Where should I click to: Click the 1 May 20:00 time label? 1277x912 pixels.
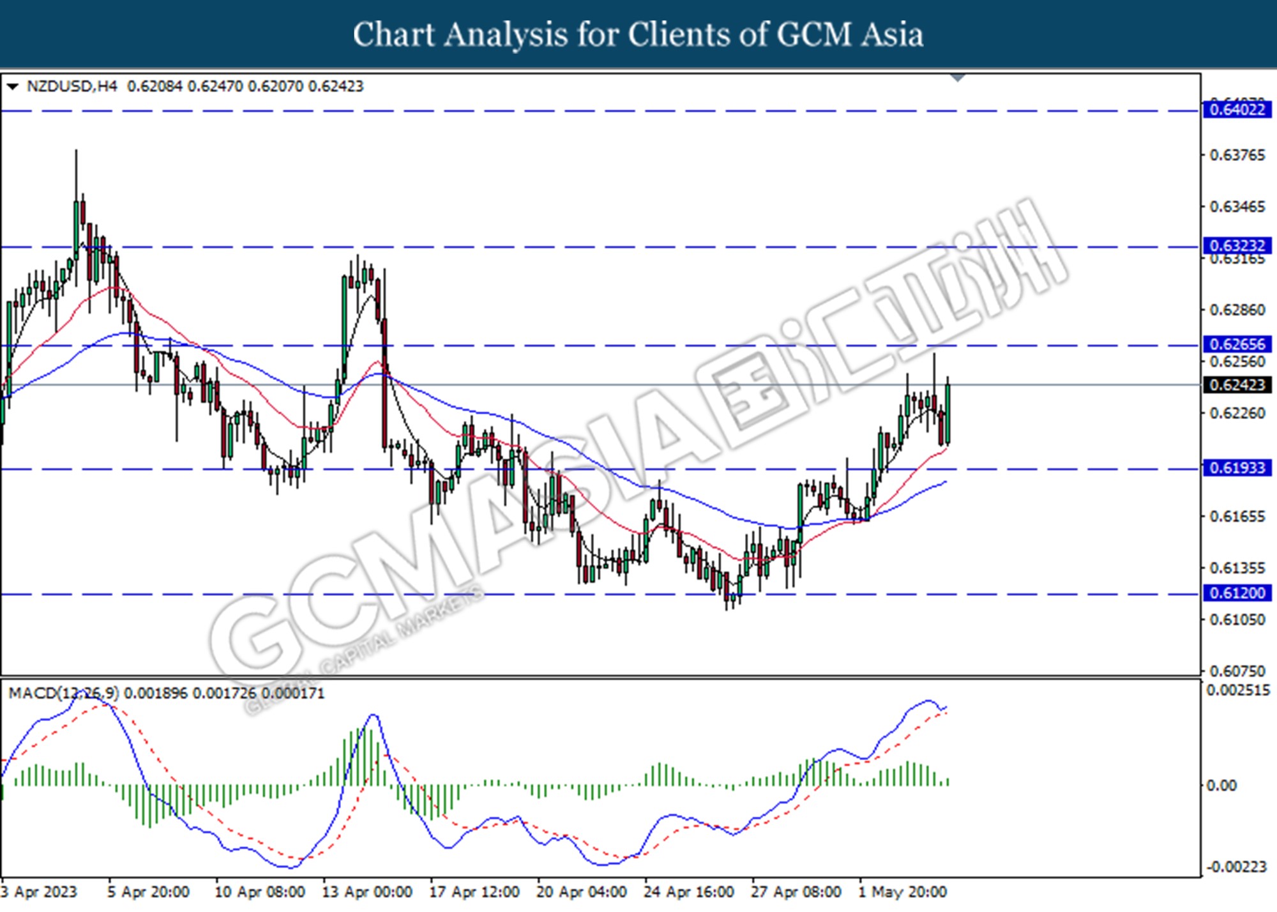(902, 892)
